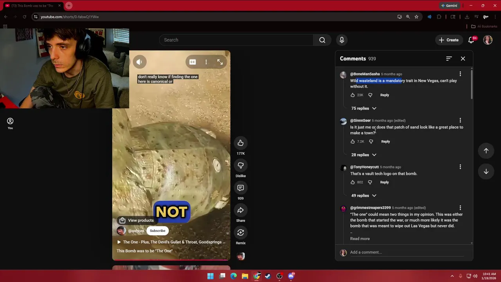
Task: Share the Shorts video
Action: pos(241,210)
